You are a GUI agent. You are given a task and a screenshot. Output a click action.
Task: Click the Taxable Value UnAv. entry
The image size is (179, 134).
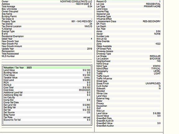87,78
